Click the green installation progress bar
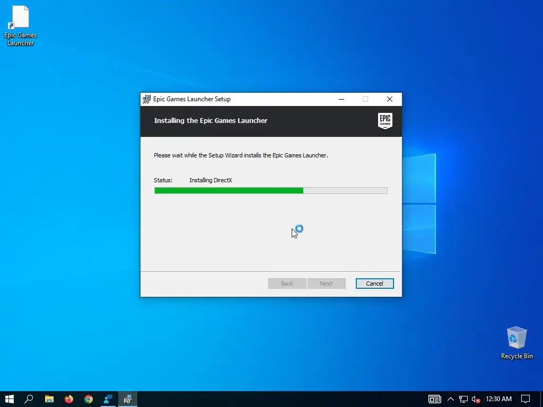The image size is (543, 407). [271, 190]
